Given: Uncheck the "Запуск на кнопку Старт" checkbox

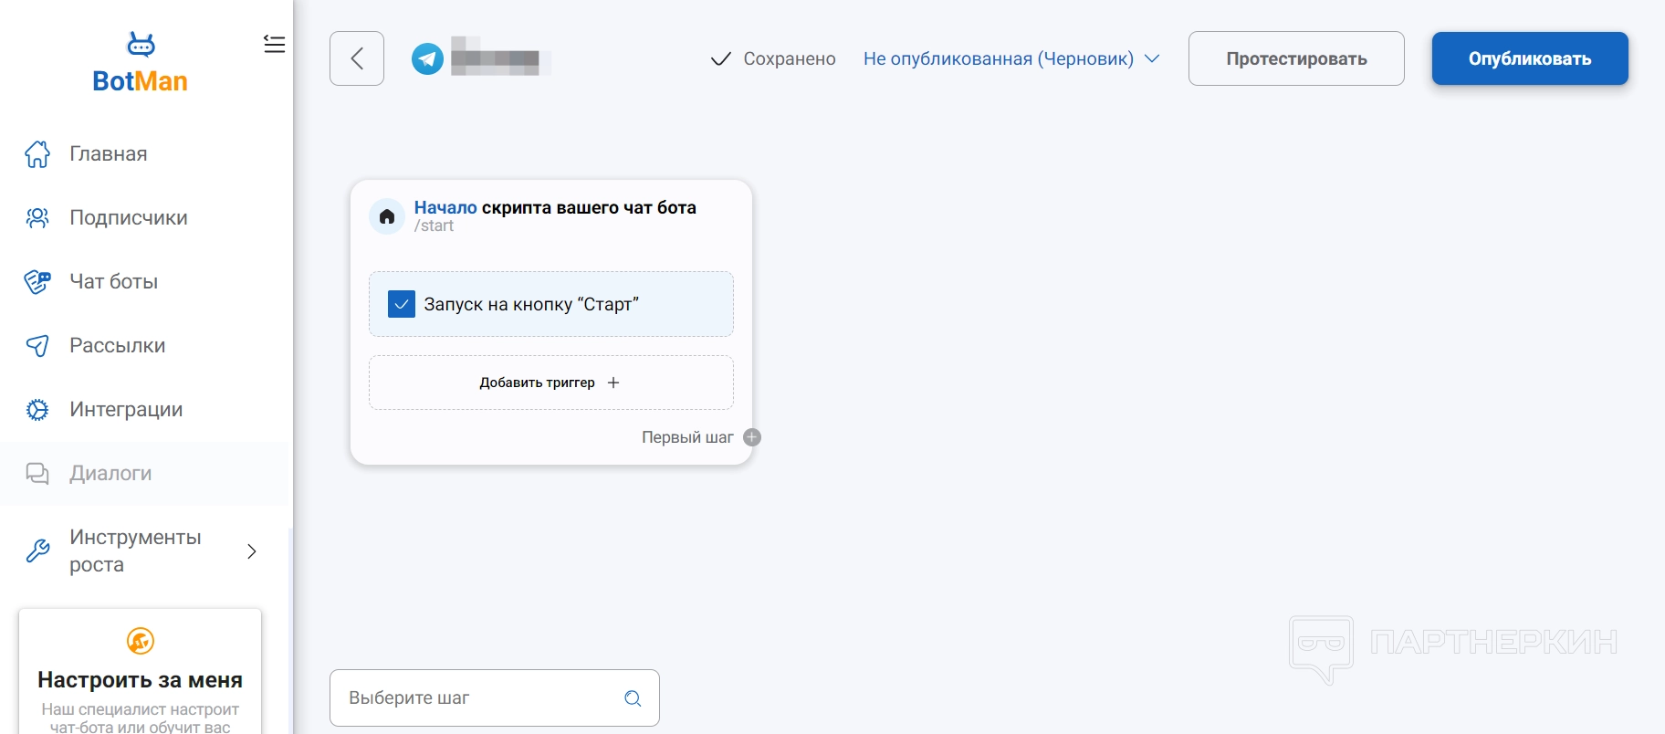Looking at the screenshot, I should [x=402, y=304].
